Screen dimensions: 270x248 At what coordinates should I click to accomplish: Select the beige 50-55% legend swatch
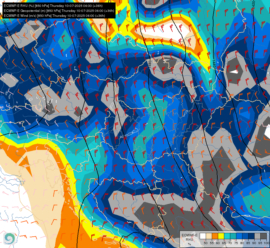209,236
